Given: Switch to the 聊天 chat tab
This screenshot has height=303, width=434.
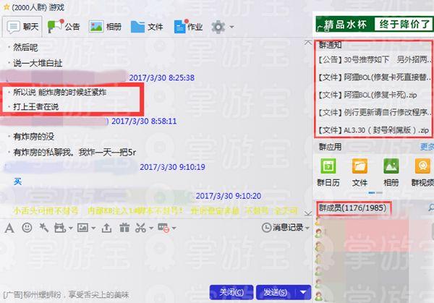Looking at the screenshot, I should coord(22,27).
